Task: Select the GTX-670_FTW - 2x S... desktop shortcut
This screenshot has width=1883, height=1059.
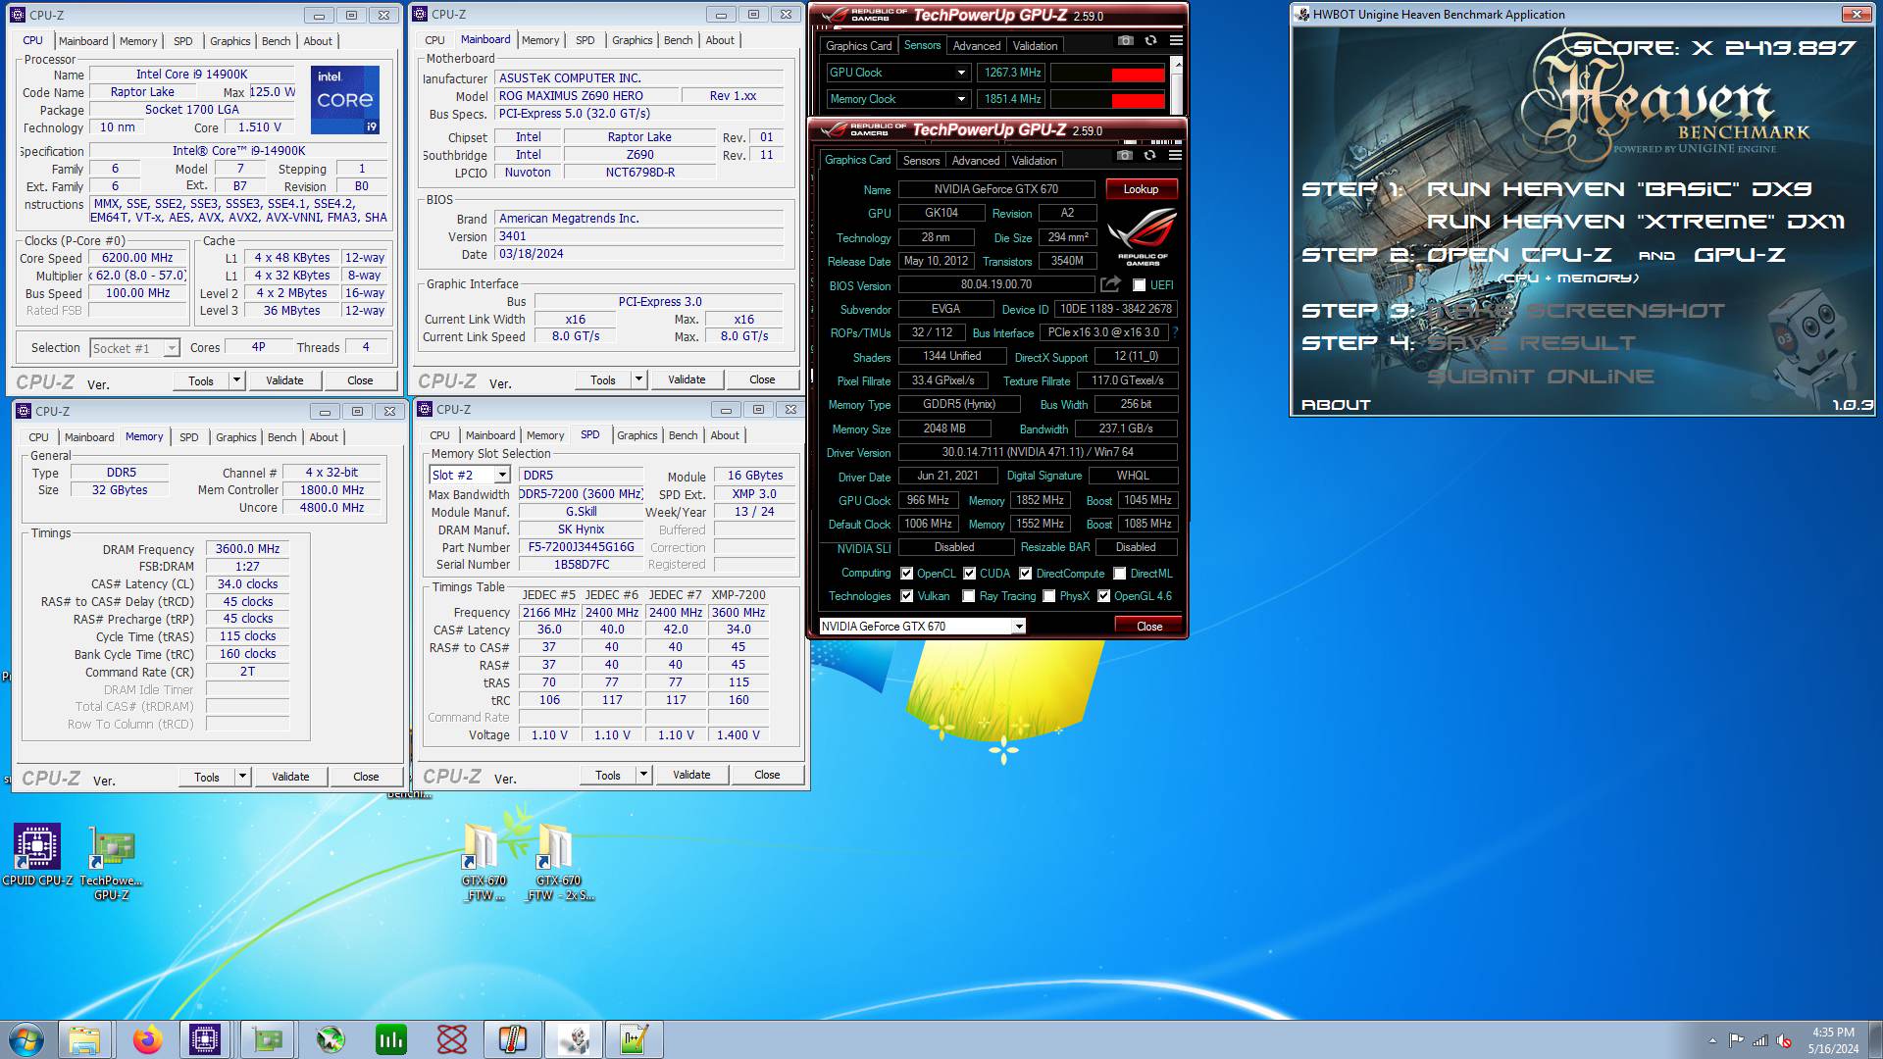Action: tap(558, 863)
